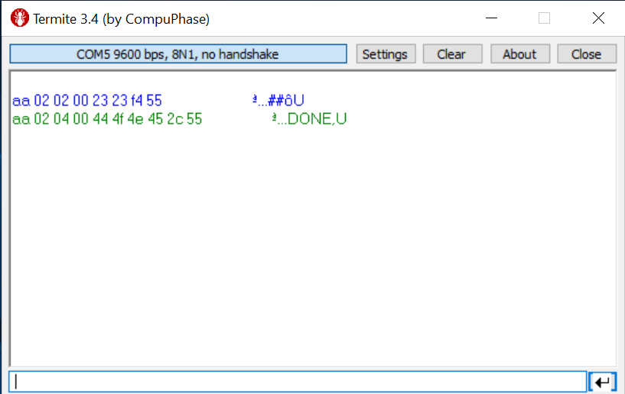Click the green DONE,U ASCII text

pyautogui.click(x=309, y=119)
